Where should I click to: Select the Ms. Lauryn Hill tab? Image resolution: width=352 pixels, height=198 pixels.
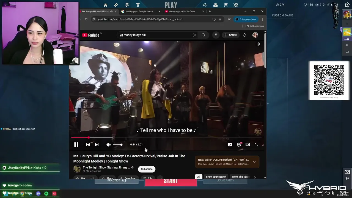(x=95, y=12)
